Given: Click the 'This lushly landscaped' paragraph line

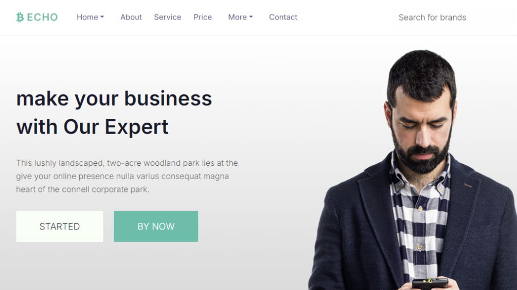Looking at the screenshot, I should 127,163.
